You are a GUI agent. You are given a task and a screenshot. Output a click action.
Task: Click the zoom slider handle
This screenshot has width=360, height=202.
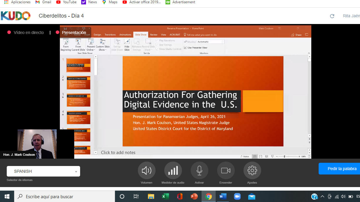click(x=285, y=157)
